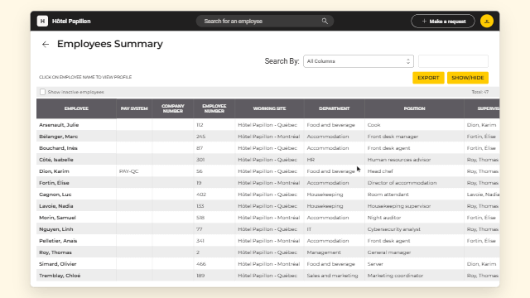The width and height of the screenshot is (530, 298).
Task: Click the back arrow beside Employees Summary
Action: (x=46, y=44)
